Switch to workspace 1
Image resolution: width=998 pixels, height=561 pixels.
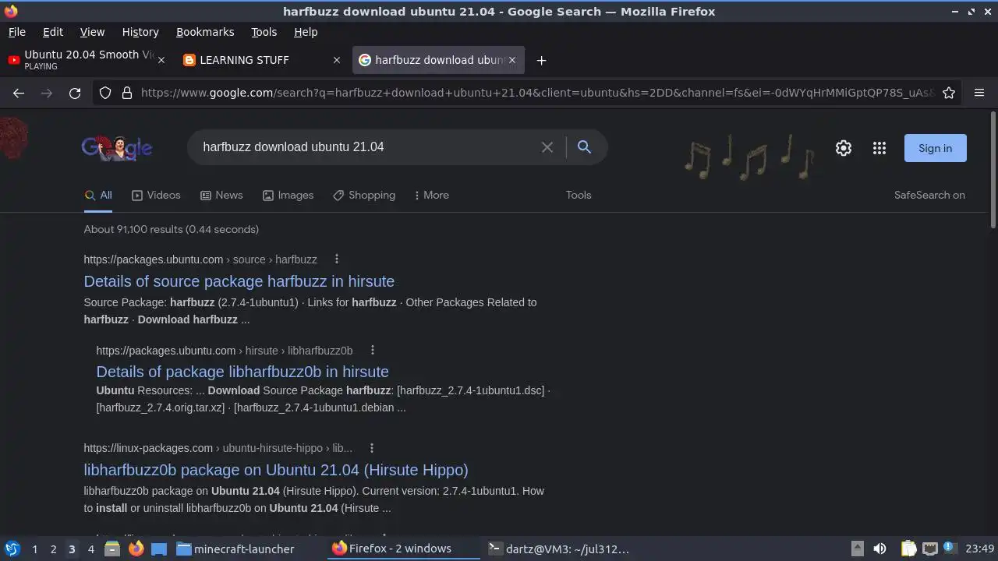[34, 549]
